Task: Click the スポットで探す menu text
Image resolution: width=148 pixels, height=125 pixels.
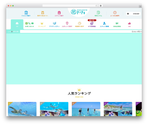Action: coord(67,26)
